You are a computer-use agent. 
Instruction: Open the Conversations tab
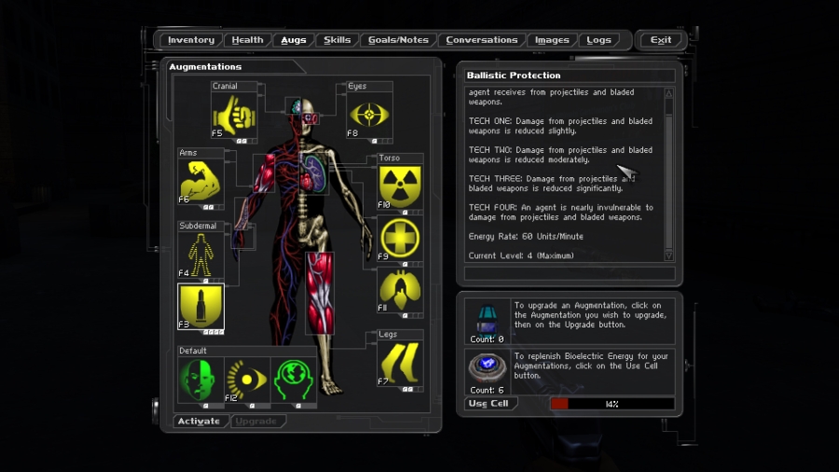(482, 40)
